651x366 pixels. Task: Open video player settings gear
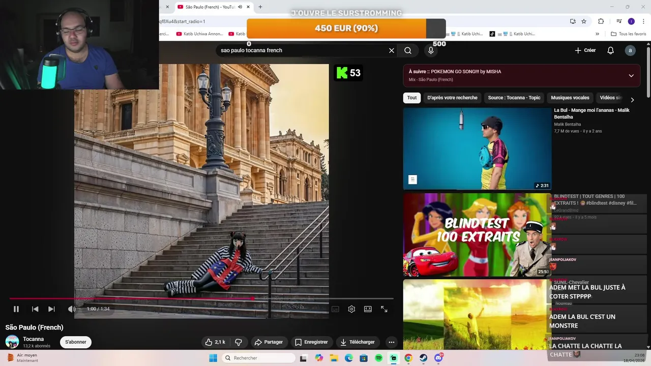(x=351, y=309)
